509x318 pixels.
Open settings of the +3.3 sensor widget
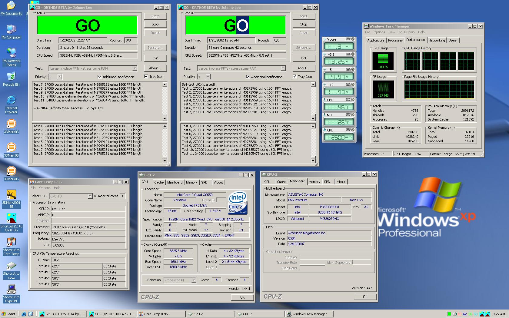tap(348, 54)
